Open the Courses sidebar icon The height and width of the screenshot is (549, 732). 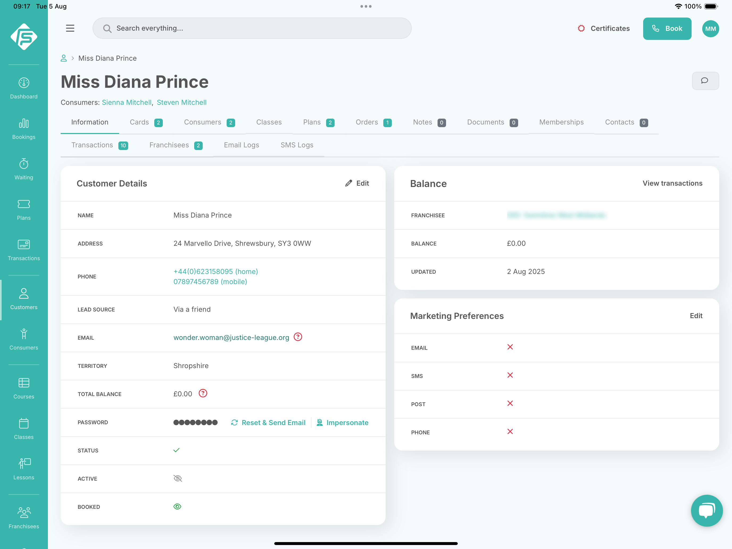[24, 383]
